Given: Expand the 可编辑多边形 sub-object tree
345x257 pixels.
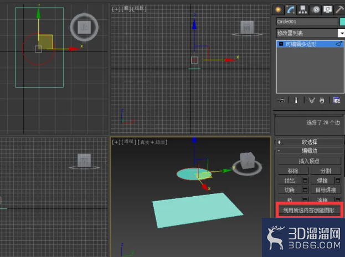Looking at the screenshot, I should point(281,44).
